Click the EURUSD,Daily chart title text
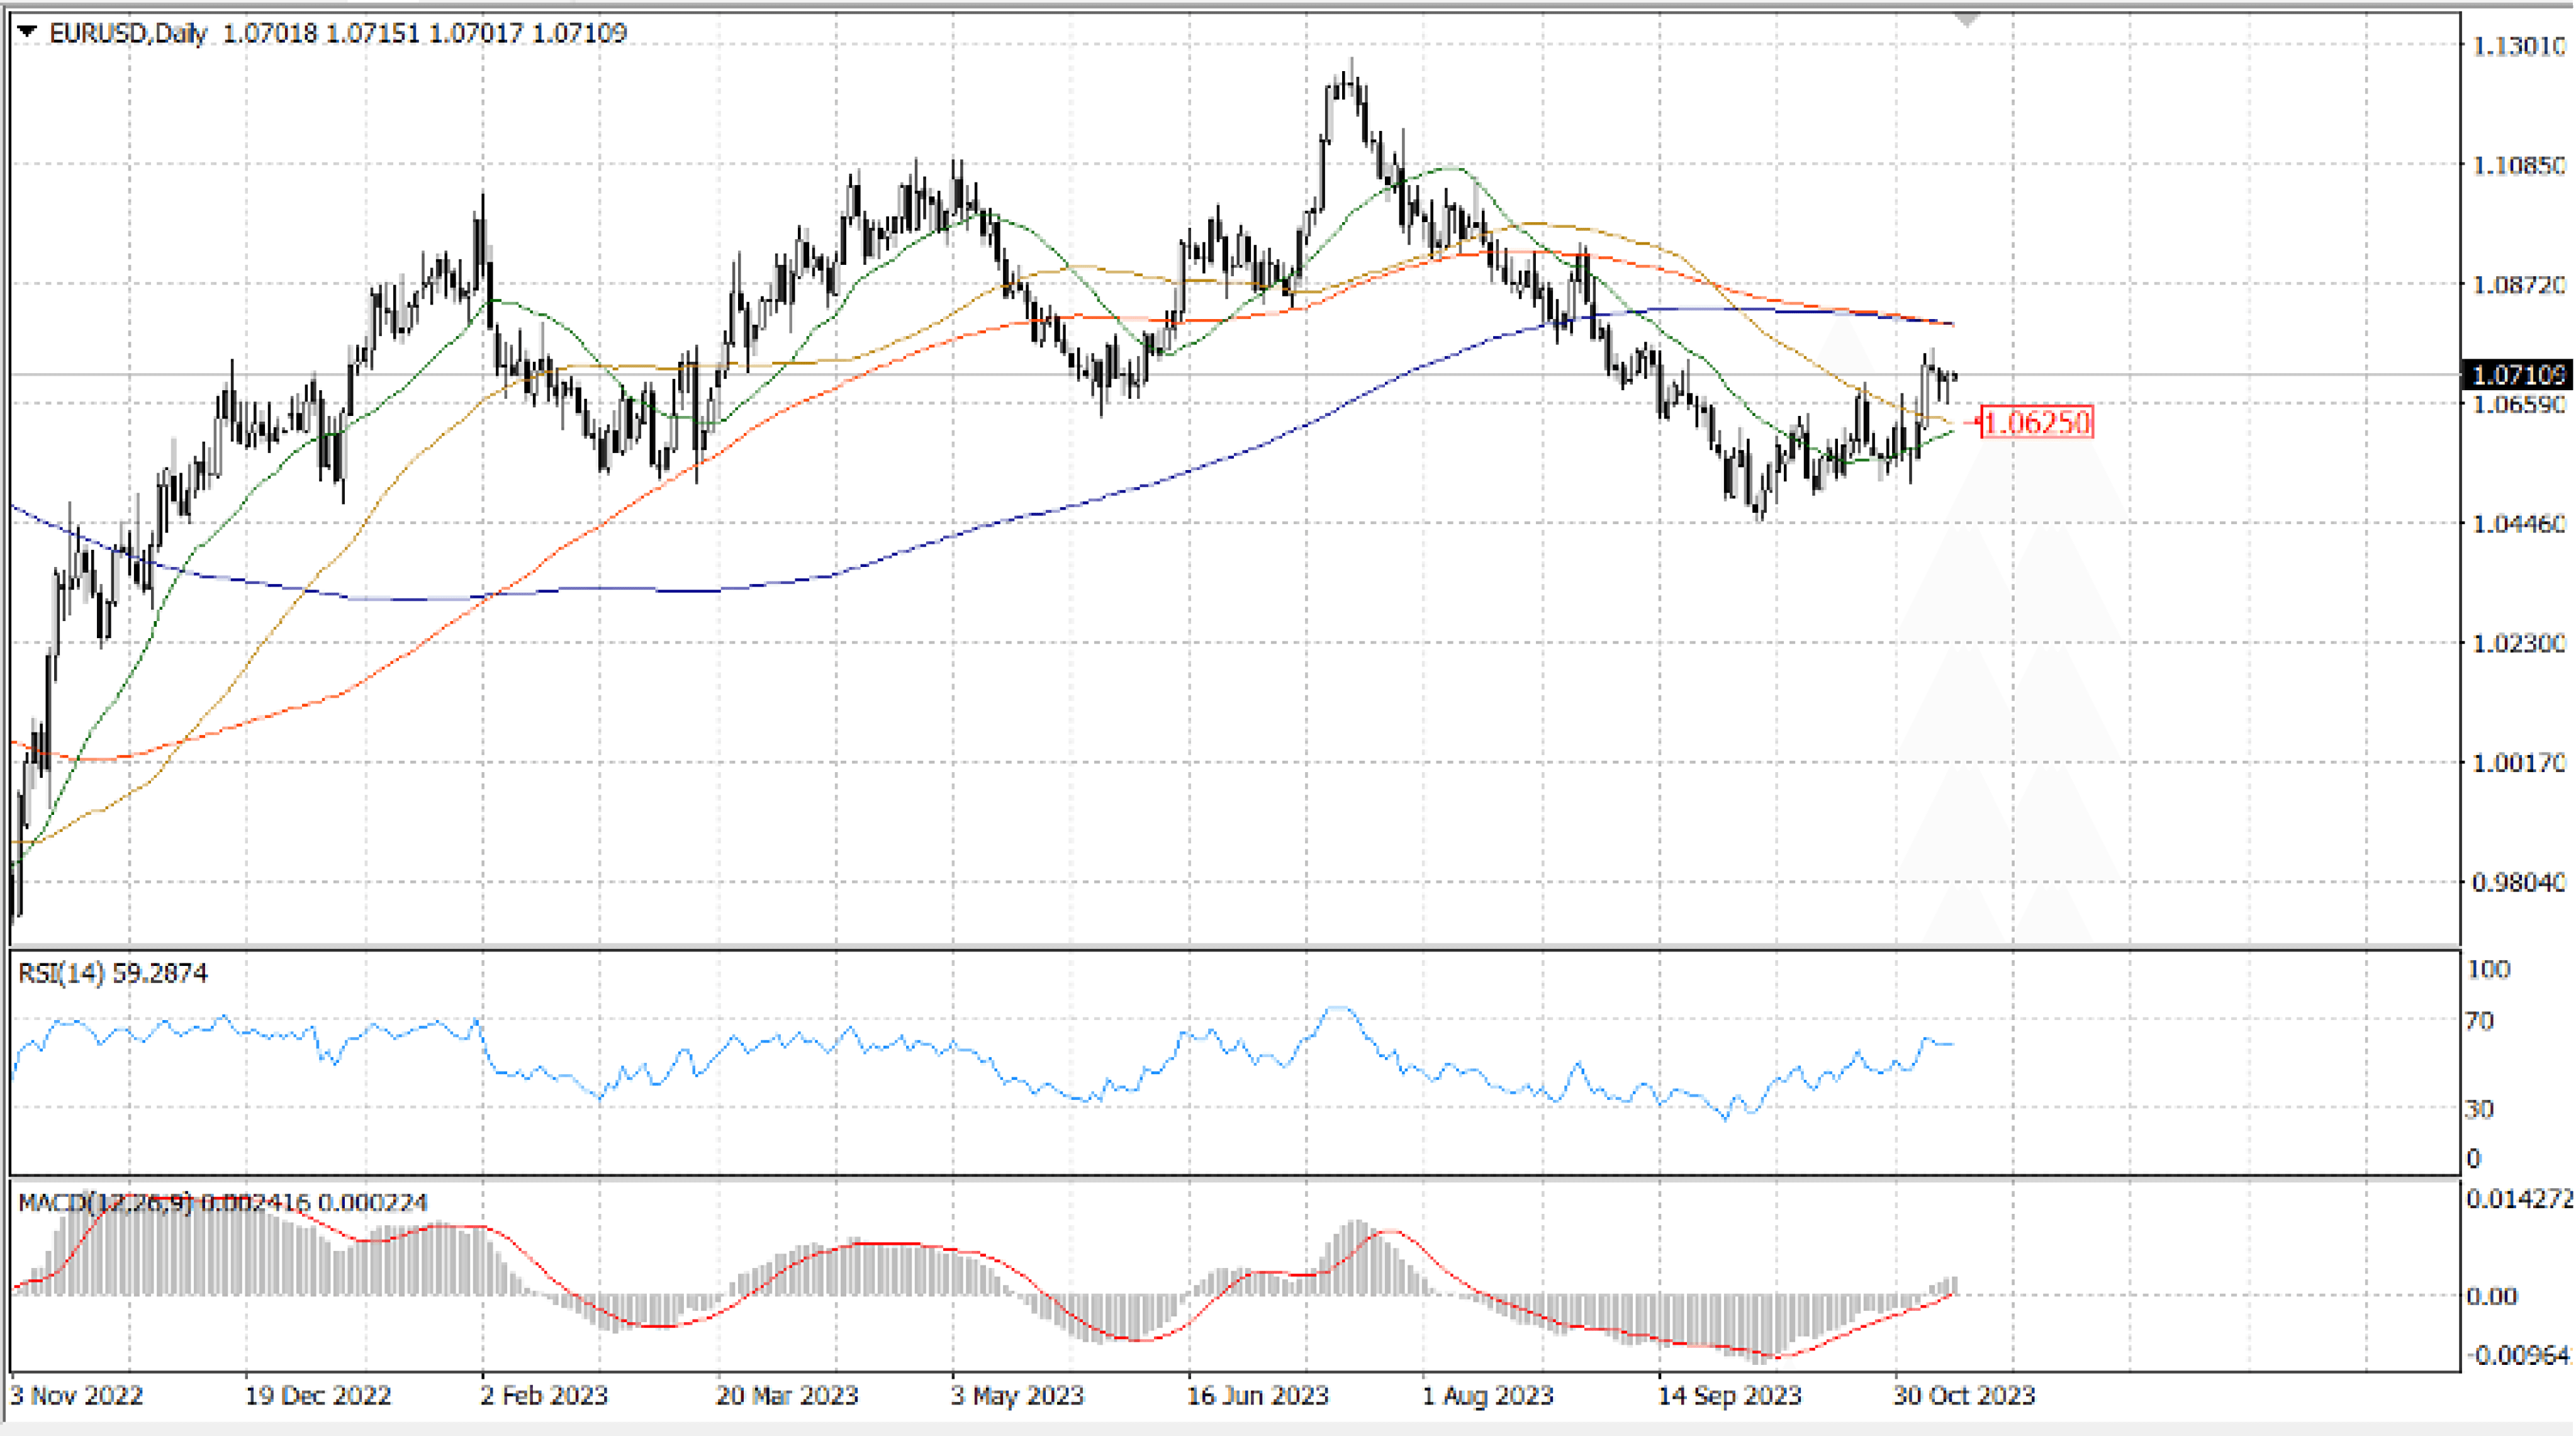The height and width of the screenshot is (1436, 2576). [x=127, y=33]
